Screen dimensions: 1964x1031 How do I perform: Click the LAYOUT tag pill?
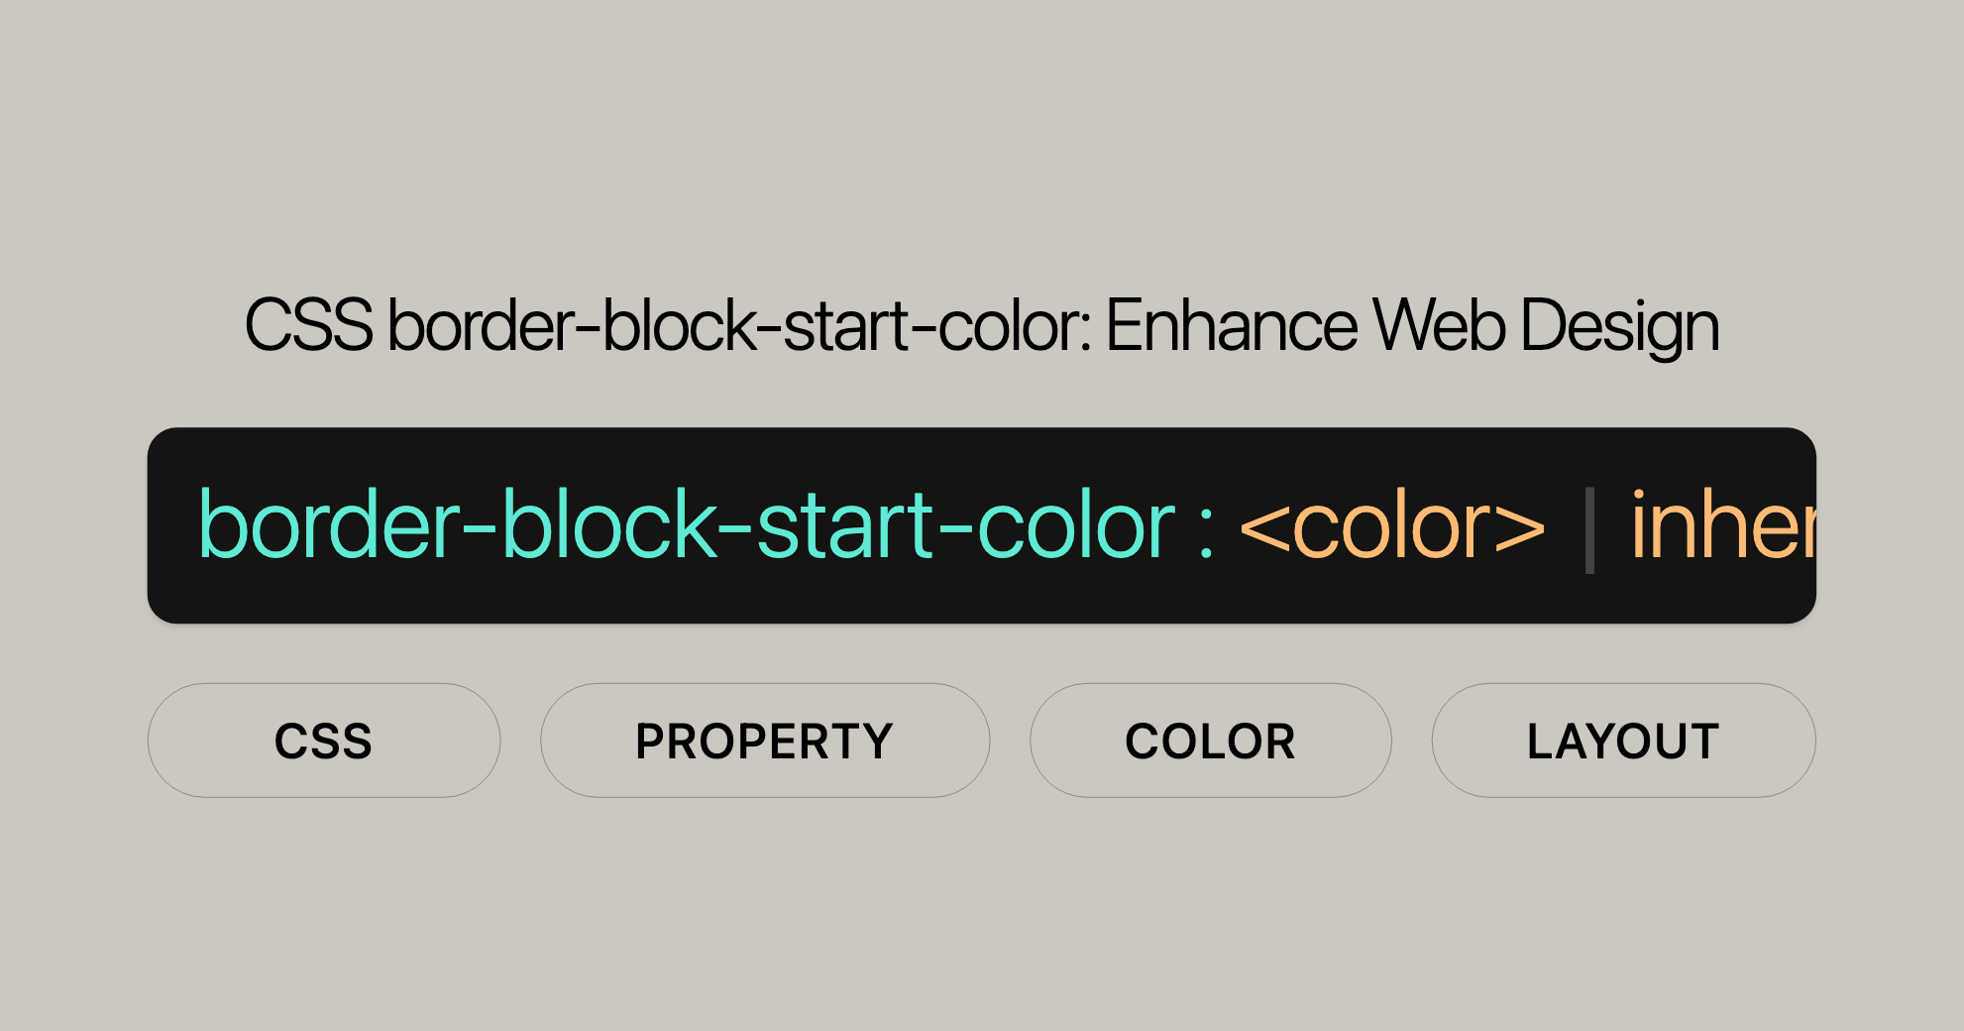(1624, 741)
